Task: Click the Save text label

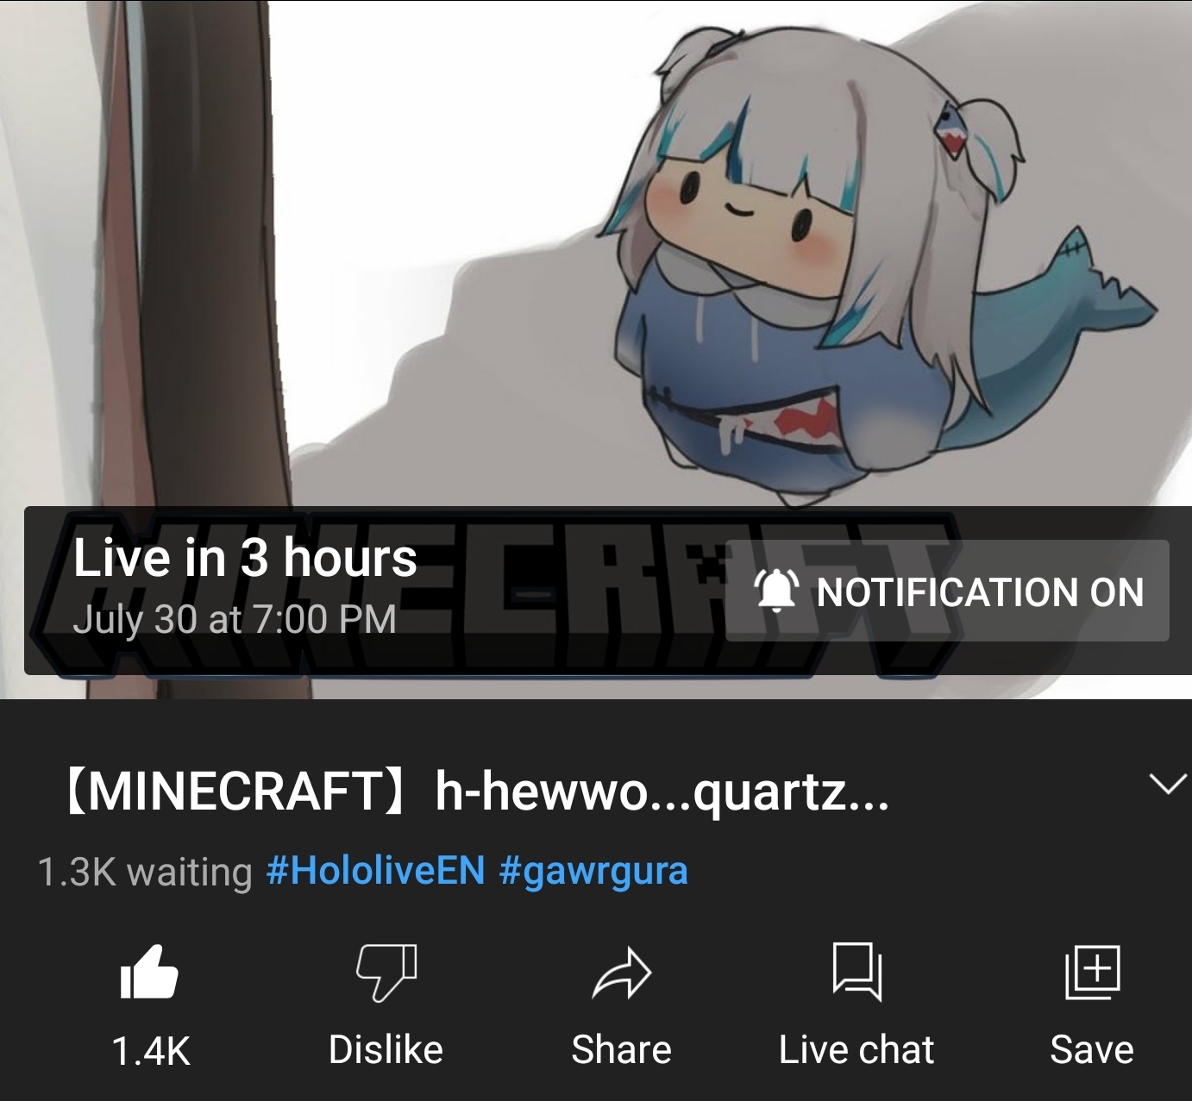Action: tap(1092, 1049)
